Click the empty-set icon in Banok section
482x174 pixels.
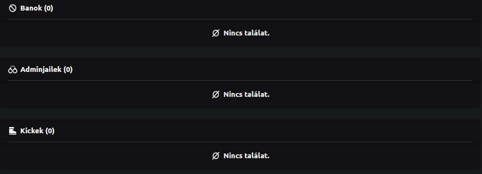(x=216, y=33)
